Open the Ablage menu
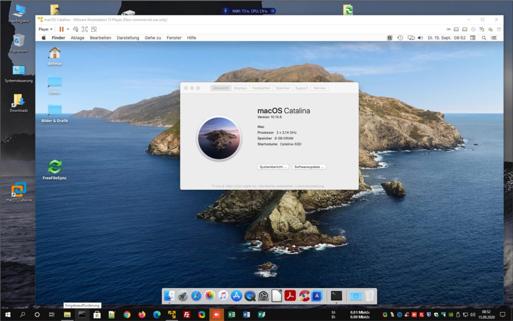The height and width of the screenshot is (321, 513). tap(78, 38)
